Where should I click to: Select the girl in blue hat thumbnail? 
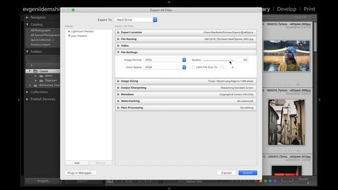point(286,56)
